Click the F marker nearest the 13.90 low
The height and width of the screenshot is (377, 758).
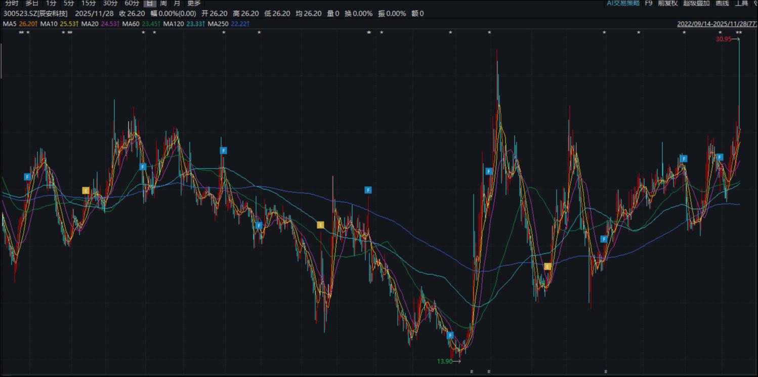450,335
